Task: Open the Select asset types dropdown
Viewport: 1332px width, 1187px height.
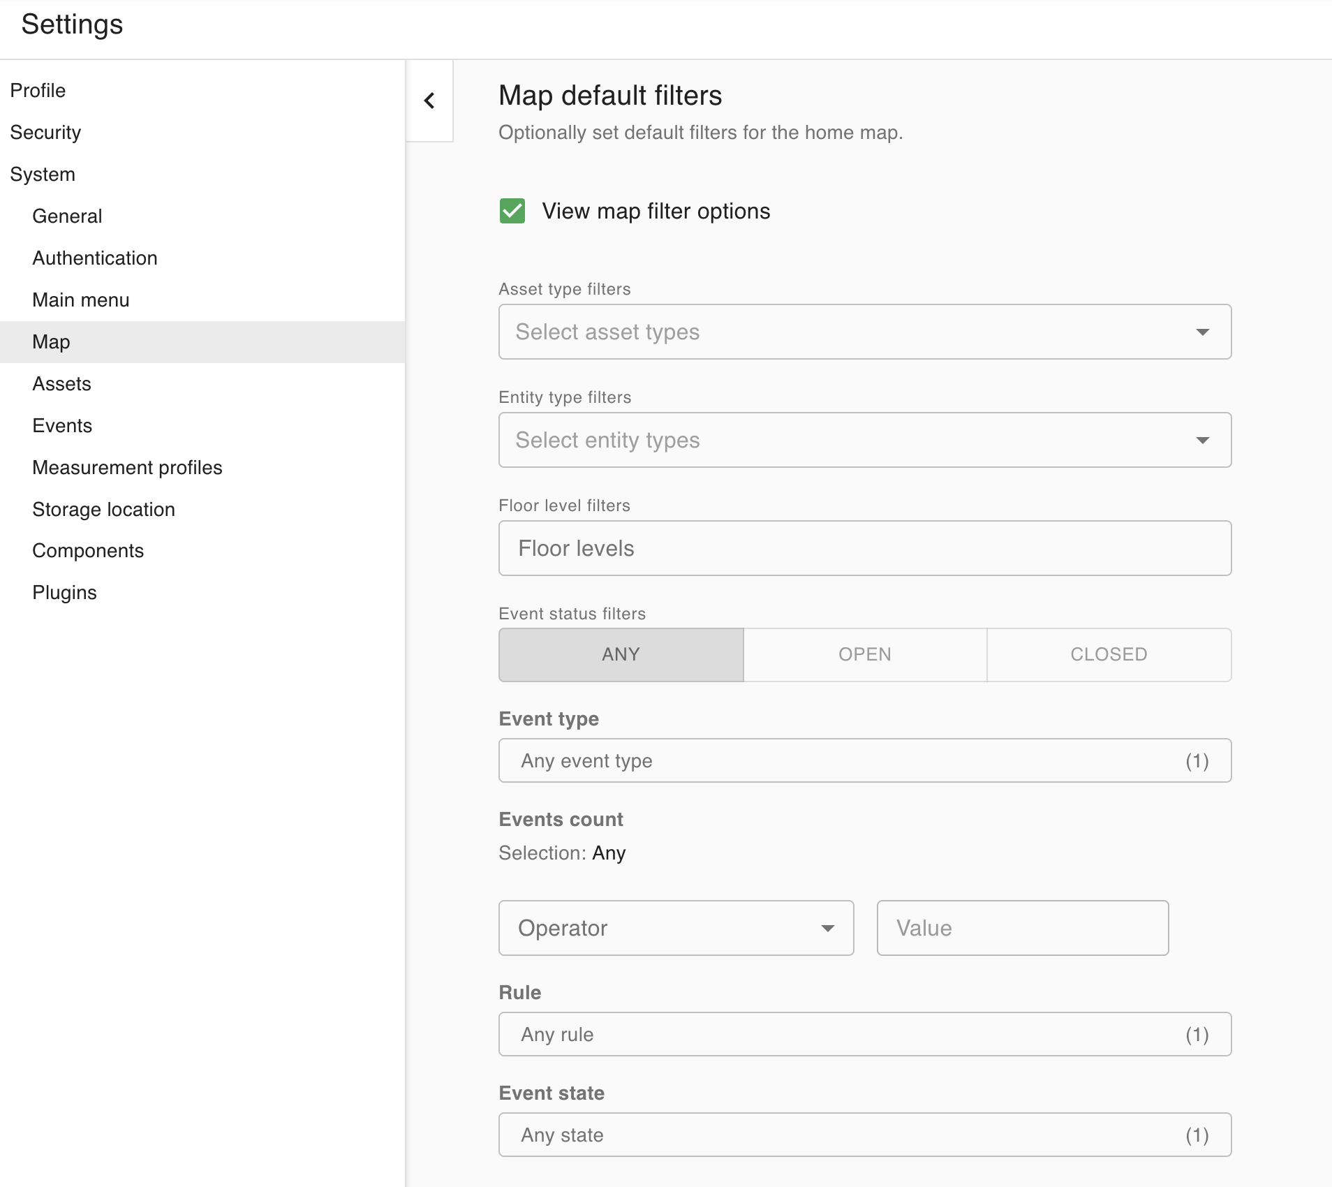Action: point(864,332)
